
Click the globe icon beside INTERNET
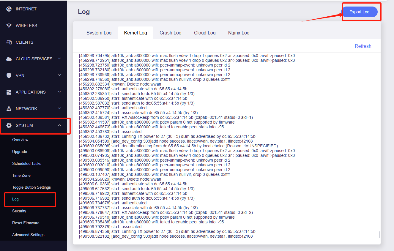9,9
